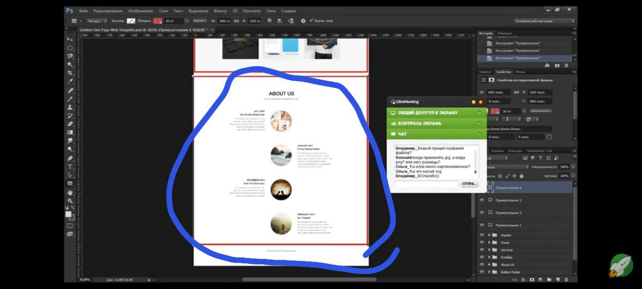This screenshot has height=289, width=642.
Task: Select the Brush tool
Action: pyautogui.click(x=70, y=99)
